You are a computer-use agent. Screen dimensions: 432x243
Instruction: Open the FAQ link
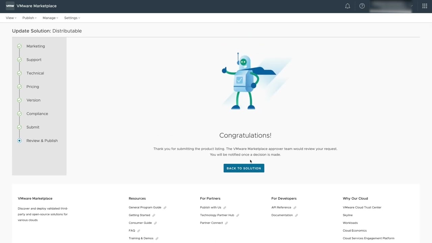click(132, 231)
